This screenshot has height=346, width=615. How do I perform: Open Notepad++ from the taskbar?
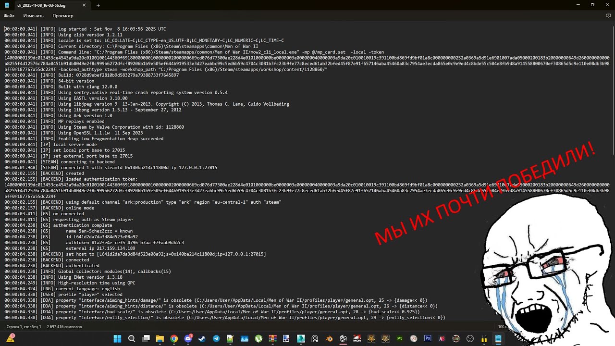coord(230,339)
